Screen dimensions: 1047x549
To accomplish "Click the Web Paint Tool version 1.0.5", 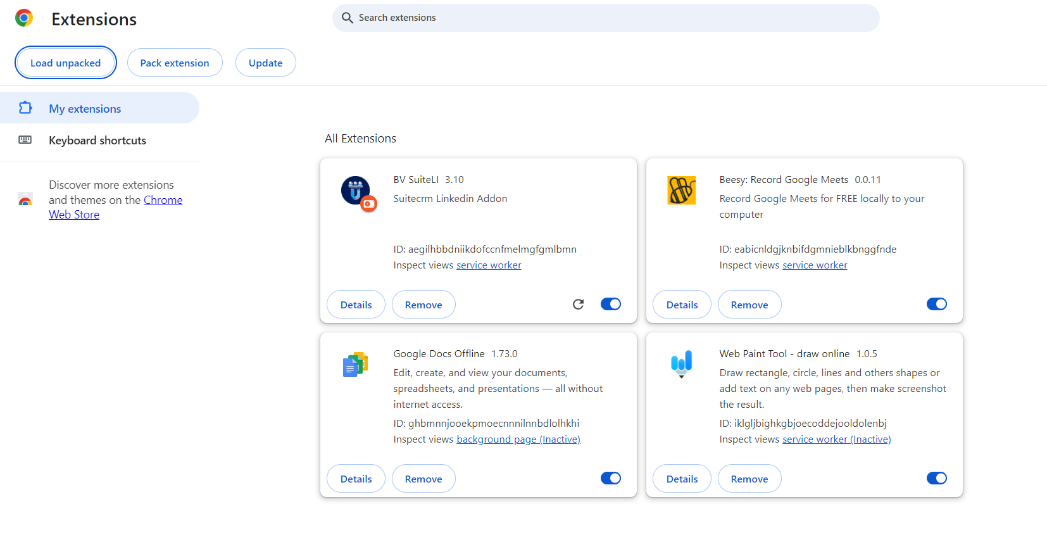I will (x=867, y=353).
